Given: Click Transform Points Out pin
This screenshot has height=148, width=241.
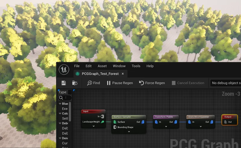Looking at the screenshot, I should 176,122.
